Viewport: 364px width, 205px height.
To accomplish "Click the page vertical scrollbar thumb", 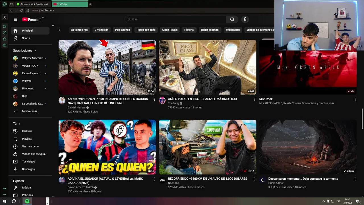I will (x=362, y=118).
